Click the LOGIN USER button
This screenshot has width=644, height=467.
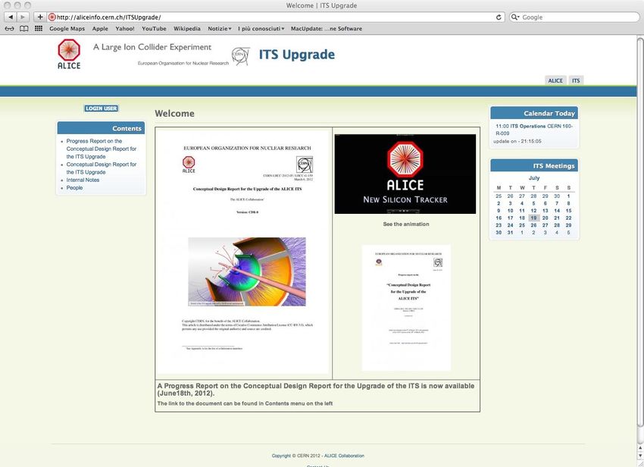tap(101, 108)
